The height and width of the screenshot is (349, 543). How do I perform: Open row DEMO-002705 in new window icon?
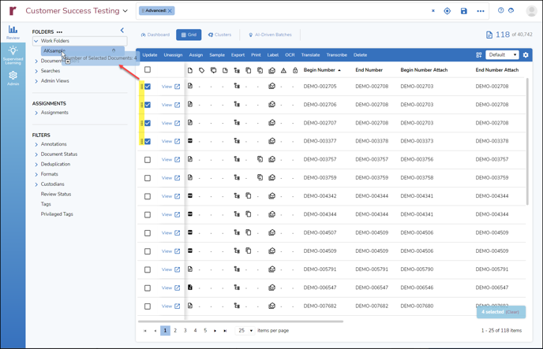click(178, 87)
